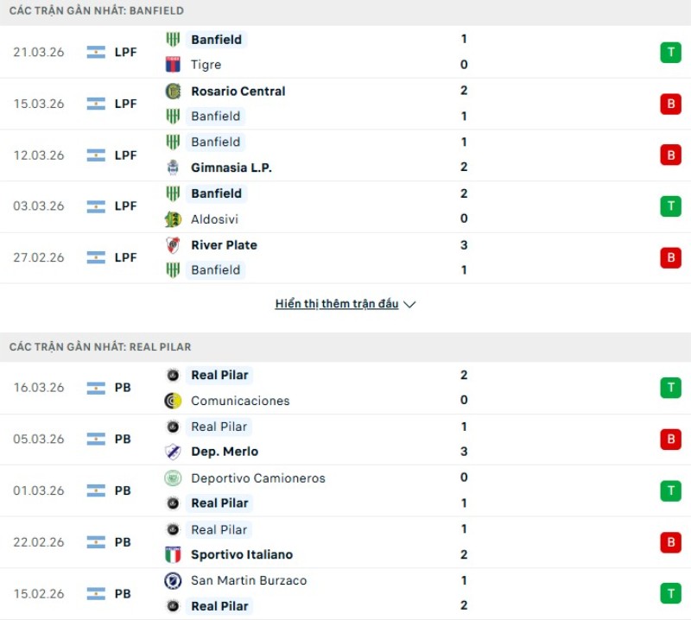Click Argentina flag on 21.03.26 match
The image size is (691, 620).
(96, 52)
